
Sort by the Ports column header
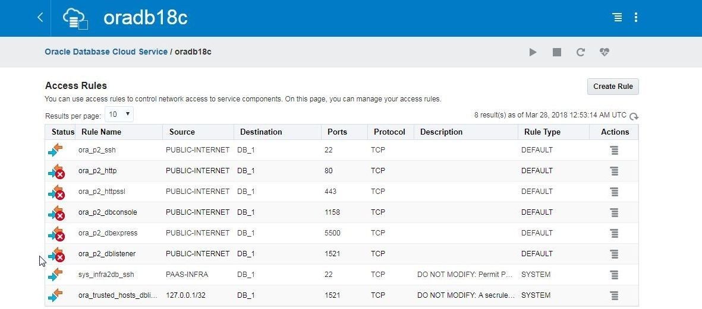point(337,132)
